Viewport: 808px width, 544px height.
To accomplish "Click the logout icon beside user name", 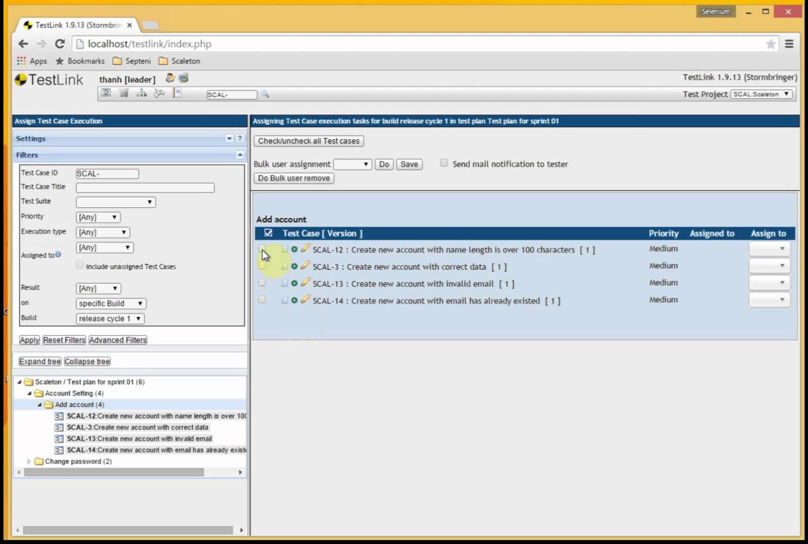I will 183,78.
